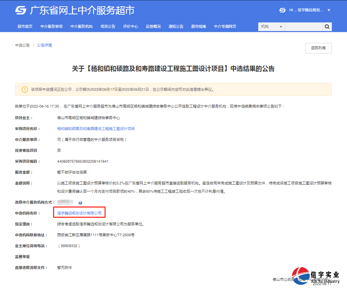Click inside the search input field

tap(303, 26)
